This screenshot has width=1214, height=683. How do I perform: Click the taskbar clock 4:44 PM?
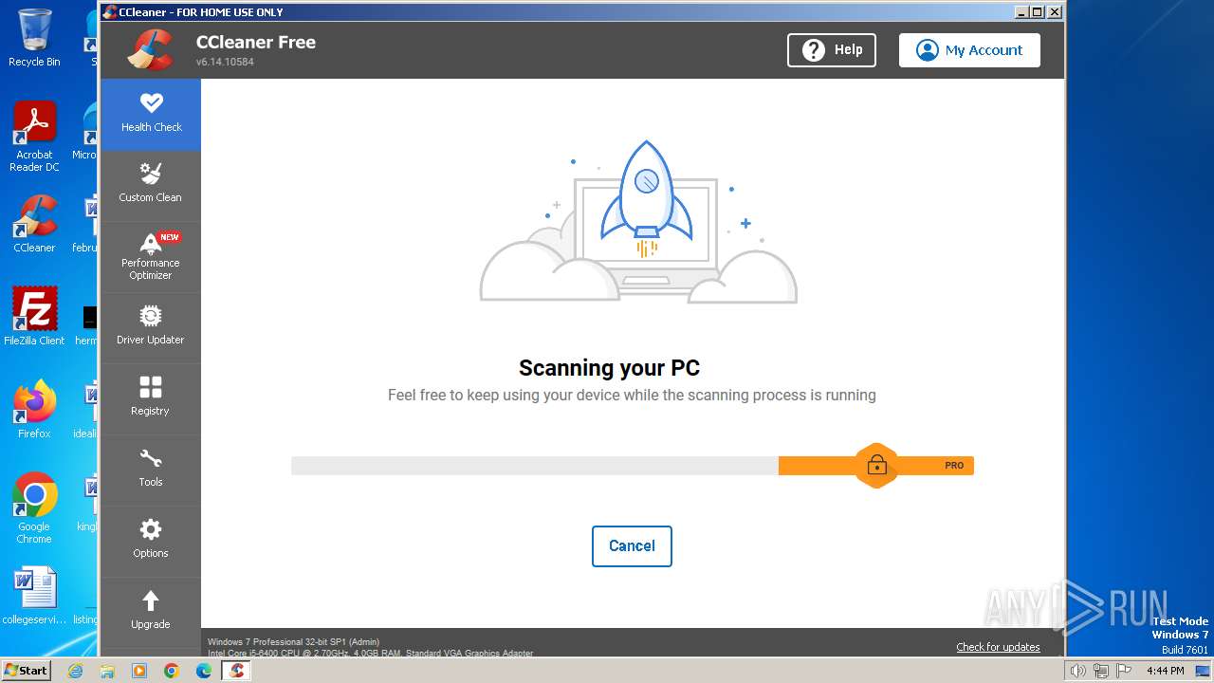pyautogui.click(x=1165, y=671)
